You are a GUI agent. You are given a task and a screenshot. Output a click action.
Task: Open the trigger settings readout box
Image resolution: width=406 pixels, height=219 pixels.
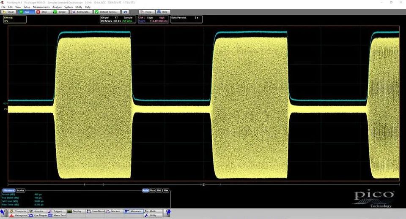pyautogui.click(x=153, y=19)
